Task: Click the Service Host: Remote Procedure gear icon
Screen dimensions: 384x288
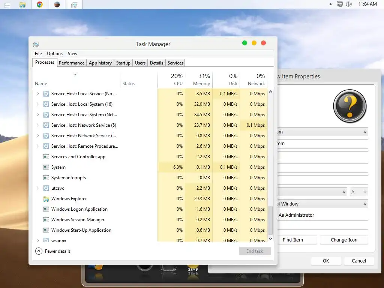Action: pyautogui.click(x=46, y=146)
